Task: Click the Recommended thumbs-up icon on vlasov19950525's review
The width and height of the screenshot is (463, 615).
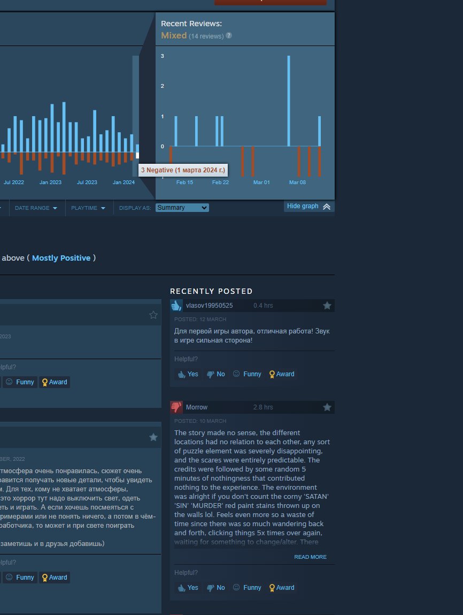Action: click(x=177, y=306)
